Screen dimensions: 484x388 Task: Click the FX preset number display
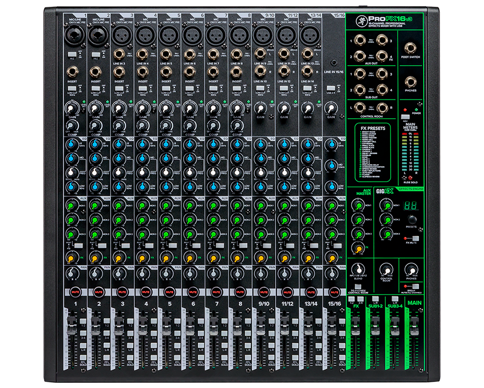pyautogui.click(x=411, y=205)
